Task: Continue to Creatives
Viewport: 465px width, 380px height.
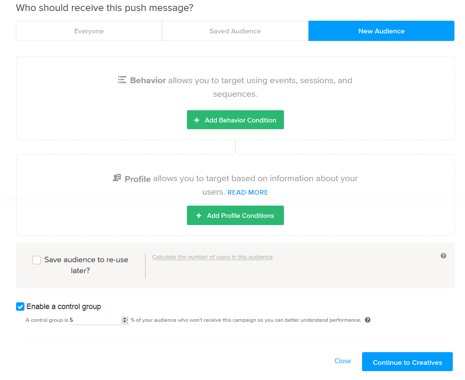Action: [407, 362]
